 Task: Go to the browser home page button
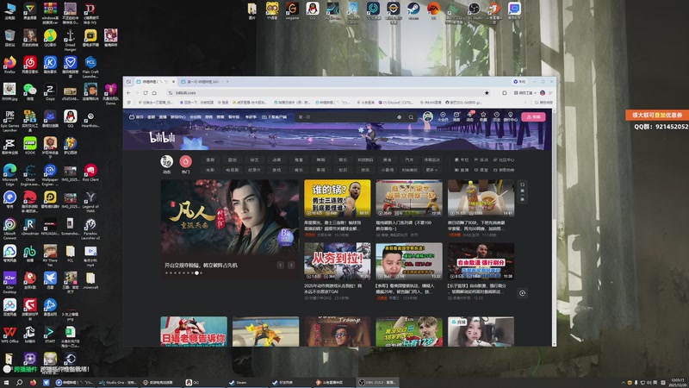click(154, 93)
